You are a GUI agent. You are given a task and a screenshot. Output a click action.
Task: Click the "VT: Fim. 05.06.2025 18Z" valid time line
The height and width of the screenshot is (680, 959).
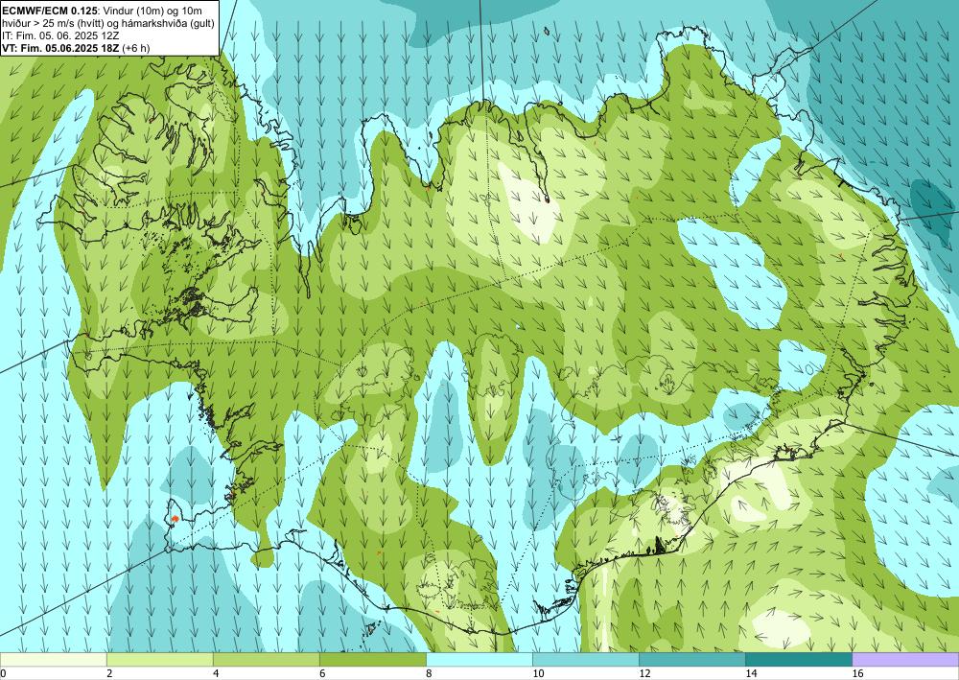[61, 48]
